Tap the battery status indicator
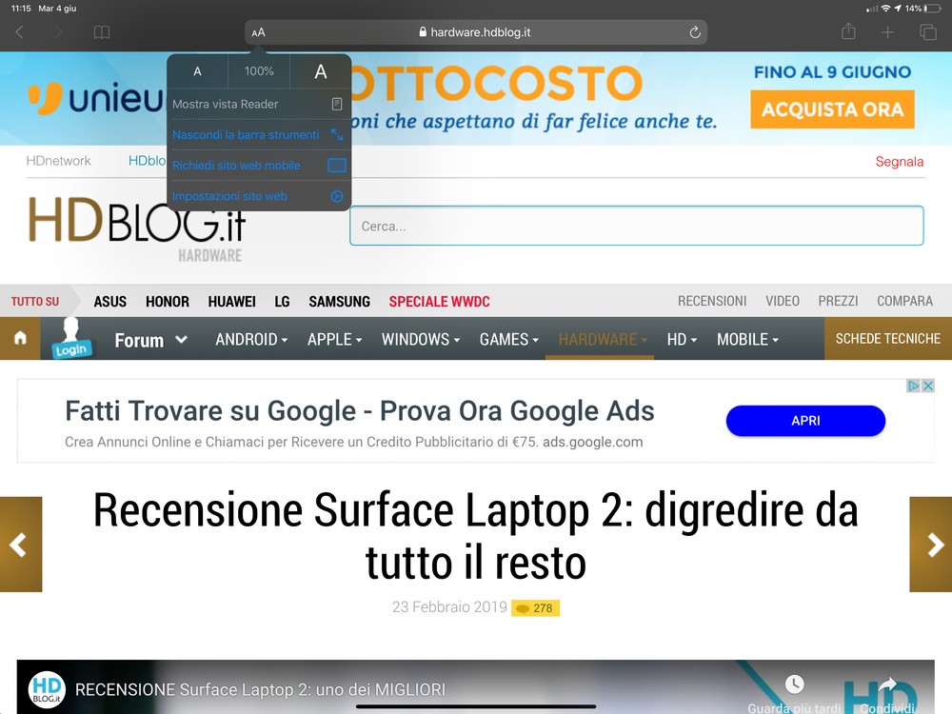Screen dimensions: 952x714 (x=931, y=9)
